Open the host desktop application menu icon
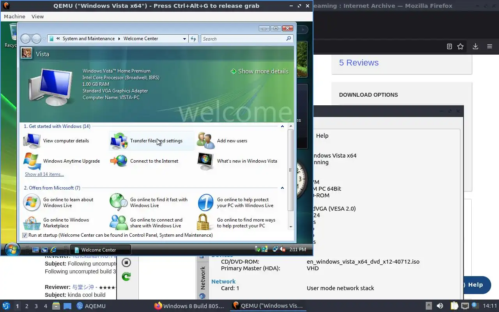The height and width of the screenshot is (312, 499). pos(6,306)
